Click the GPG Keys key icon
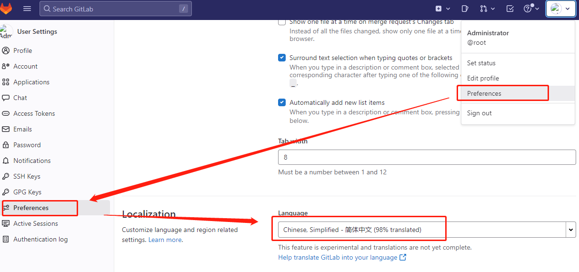This screenshot has width=579, height=272. [6, 192]
